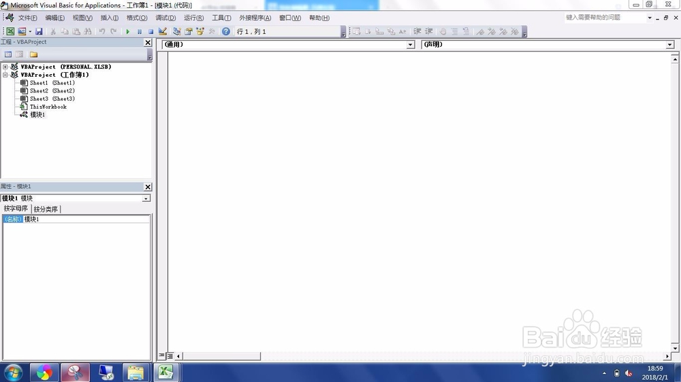
Task: Click the Comment Block icon
Action: (454, 31)
